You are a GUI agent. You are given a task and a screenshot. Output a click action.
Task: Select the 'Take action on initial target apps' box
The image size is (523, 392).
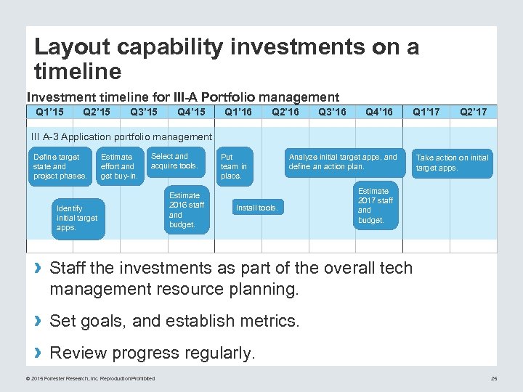[x=452, y=163]
